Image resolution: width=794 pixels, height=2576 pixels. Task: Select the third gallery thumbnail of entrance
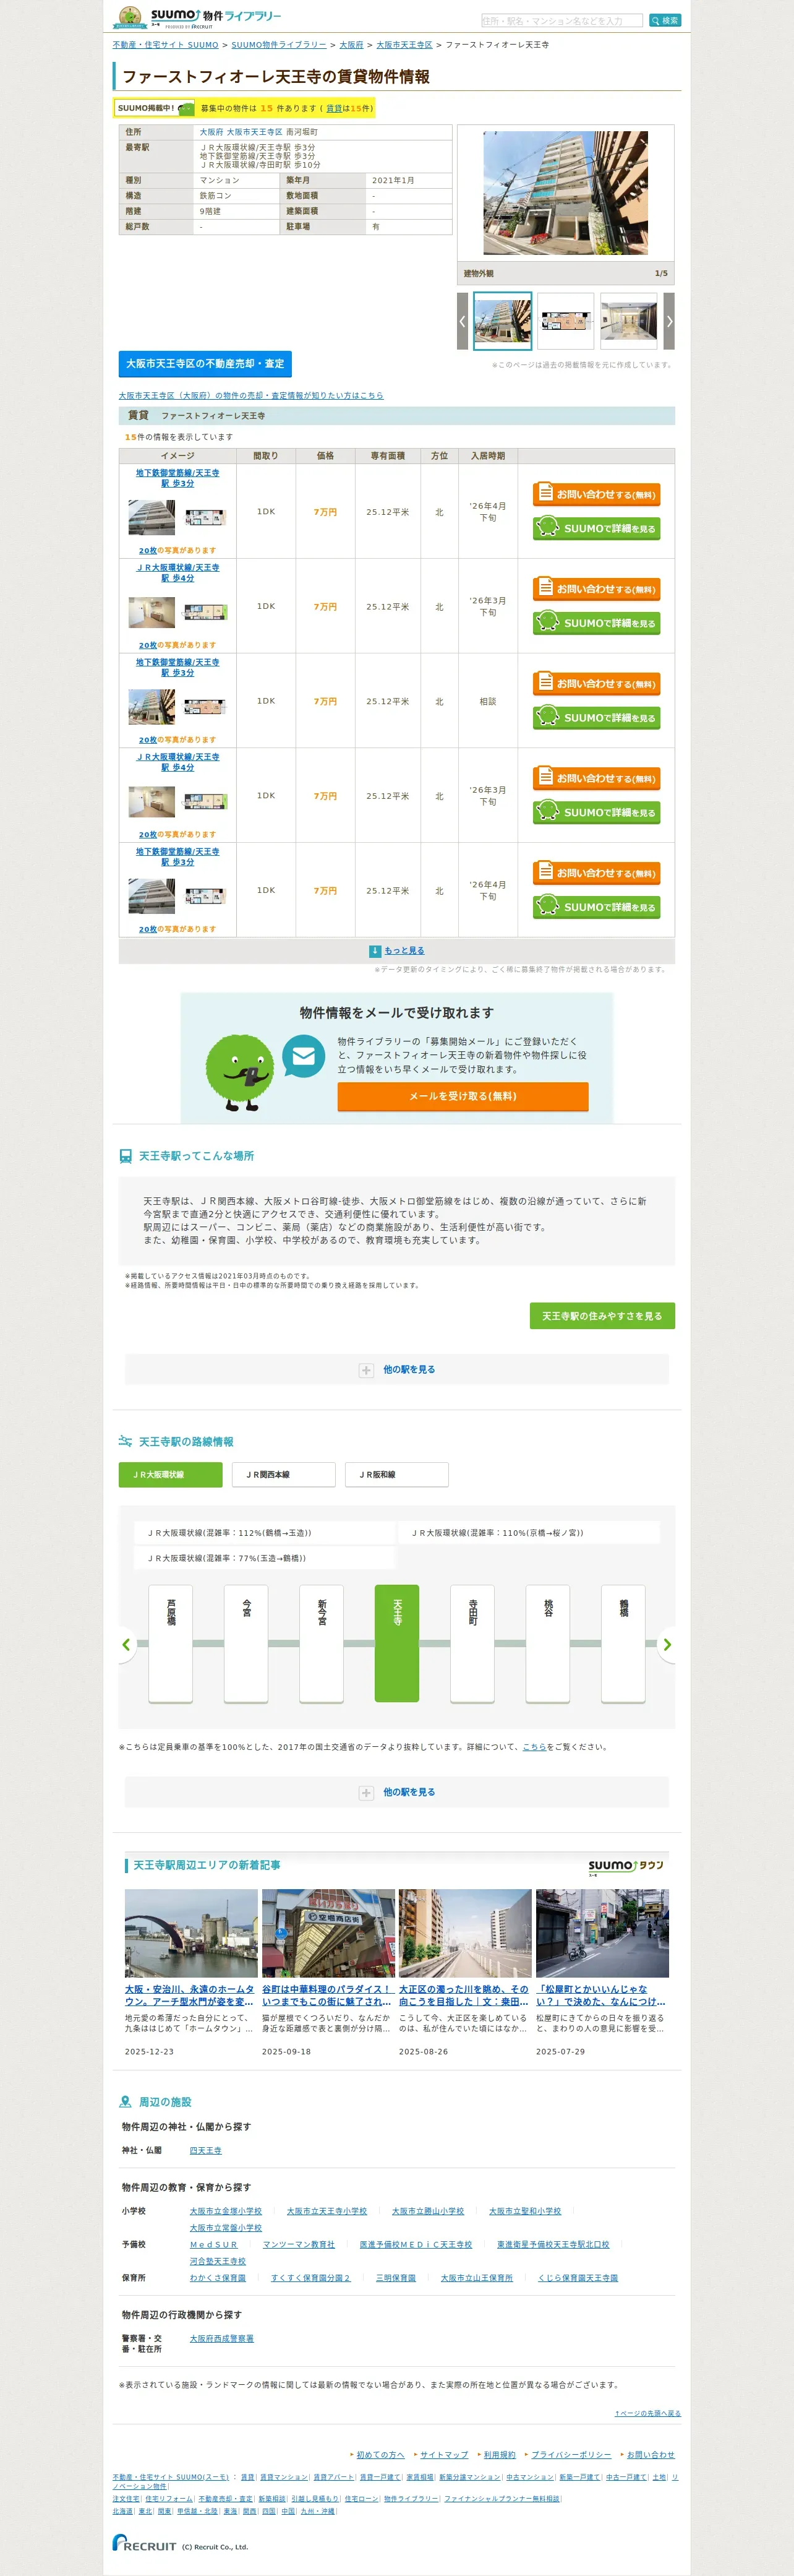click(x=630, y=321)
